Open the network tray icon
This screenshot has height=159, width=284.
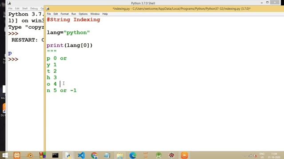250,155
